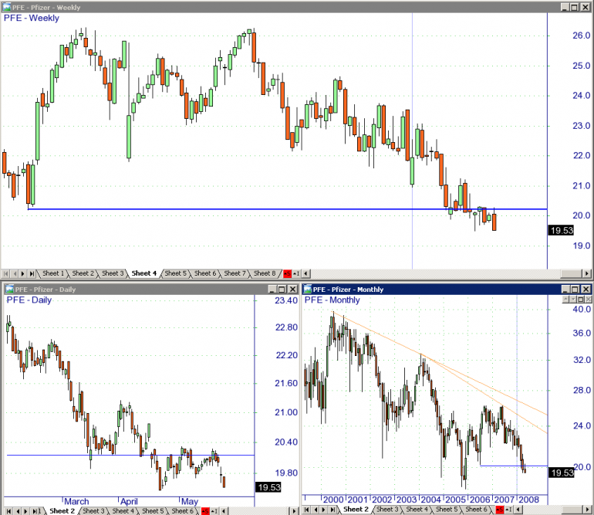Select Sheet 2 tab in Daily window
The image size is (594, 515).
point(62,511)
